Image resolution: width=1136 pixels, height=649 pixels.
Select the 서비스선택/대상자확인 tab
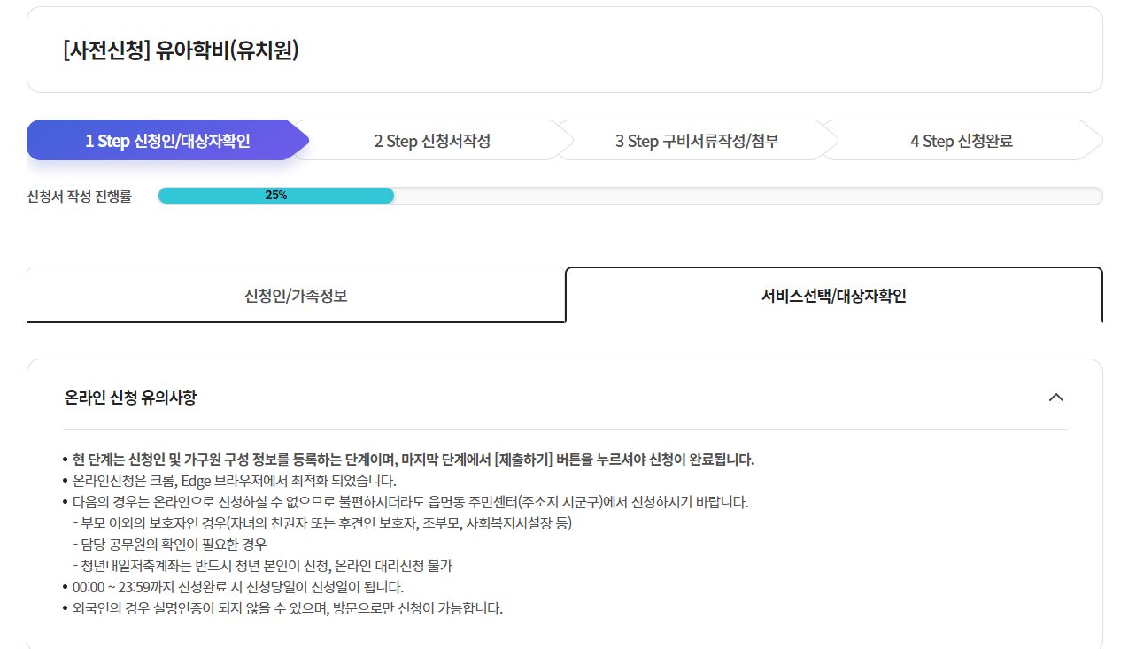pos(833,293)
